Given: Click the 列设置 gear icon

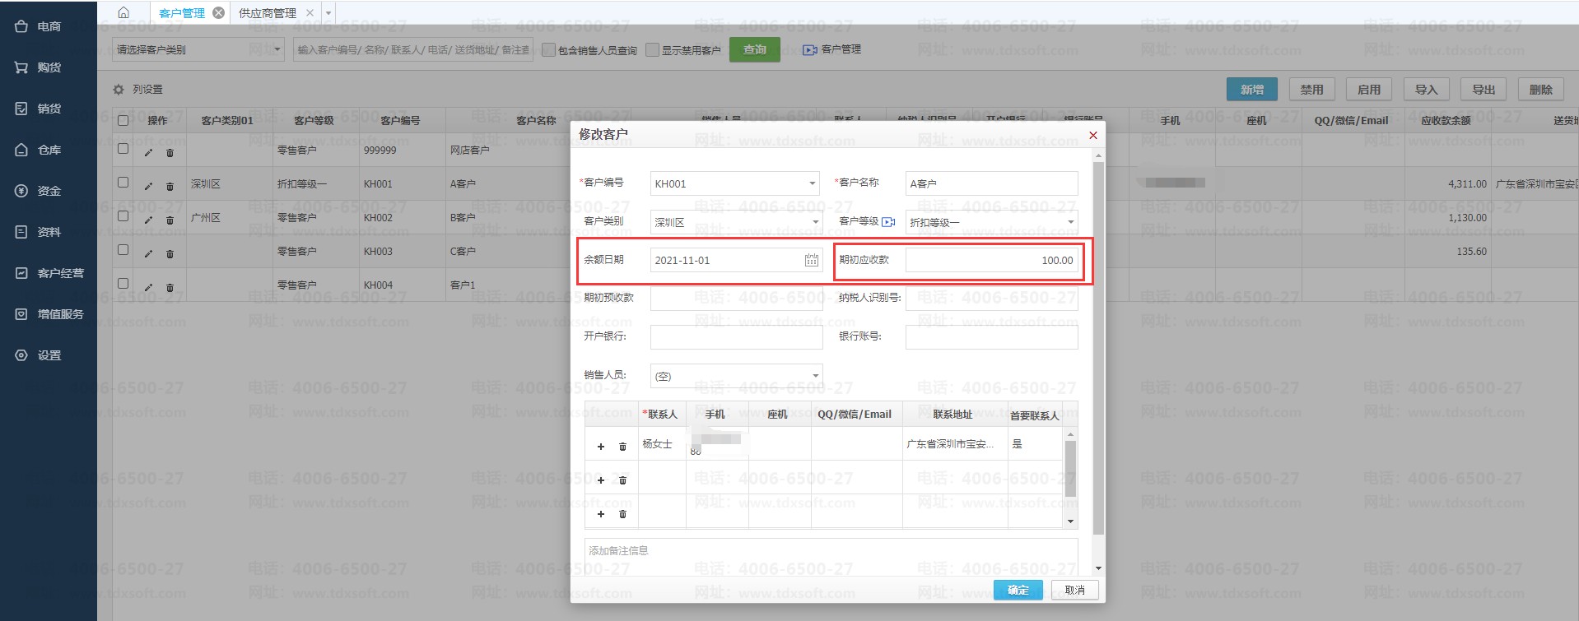Looking at the screenshot, I should tap(119, 90).
